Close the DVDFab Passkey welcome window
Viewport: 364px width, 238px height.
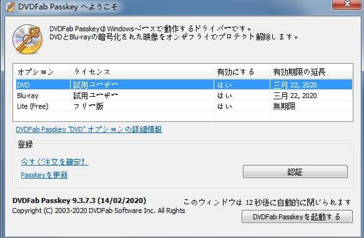pyautogui.click(x=347, y=4)
